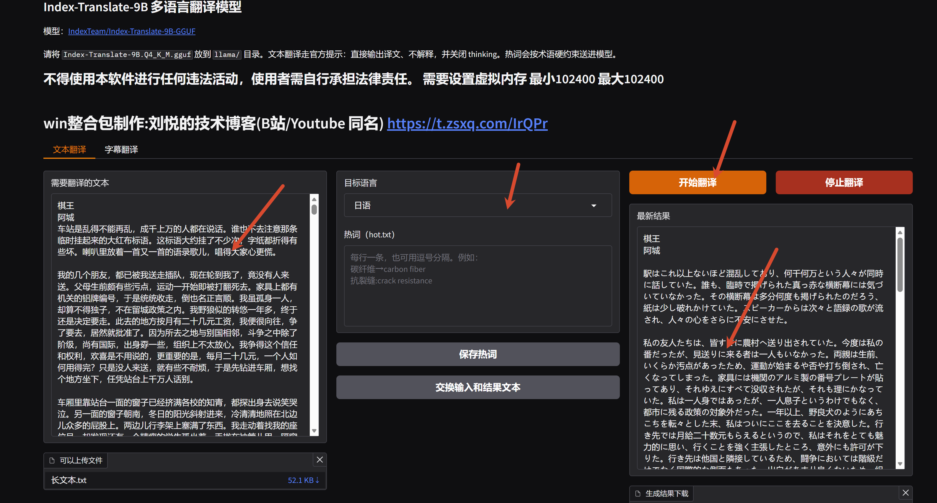Viewport: 937px width, 503px height.
Task: Click the result text scrollbar thumb
Action: pos(900,264)
